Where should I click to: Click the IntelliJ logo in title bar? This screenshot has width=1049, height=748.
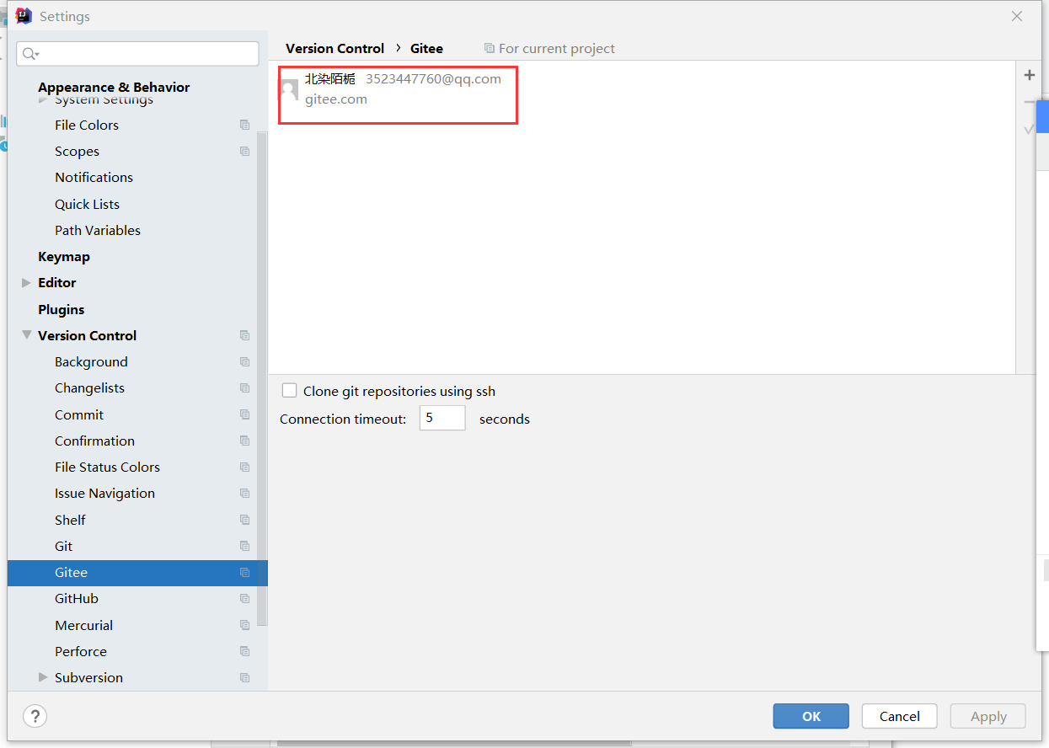24,16
